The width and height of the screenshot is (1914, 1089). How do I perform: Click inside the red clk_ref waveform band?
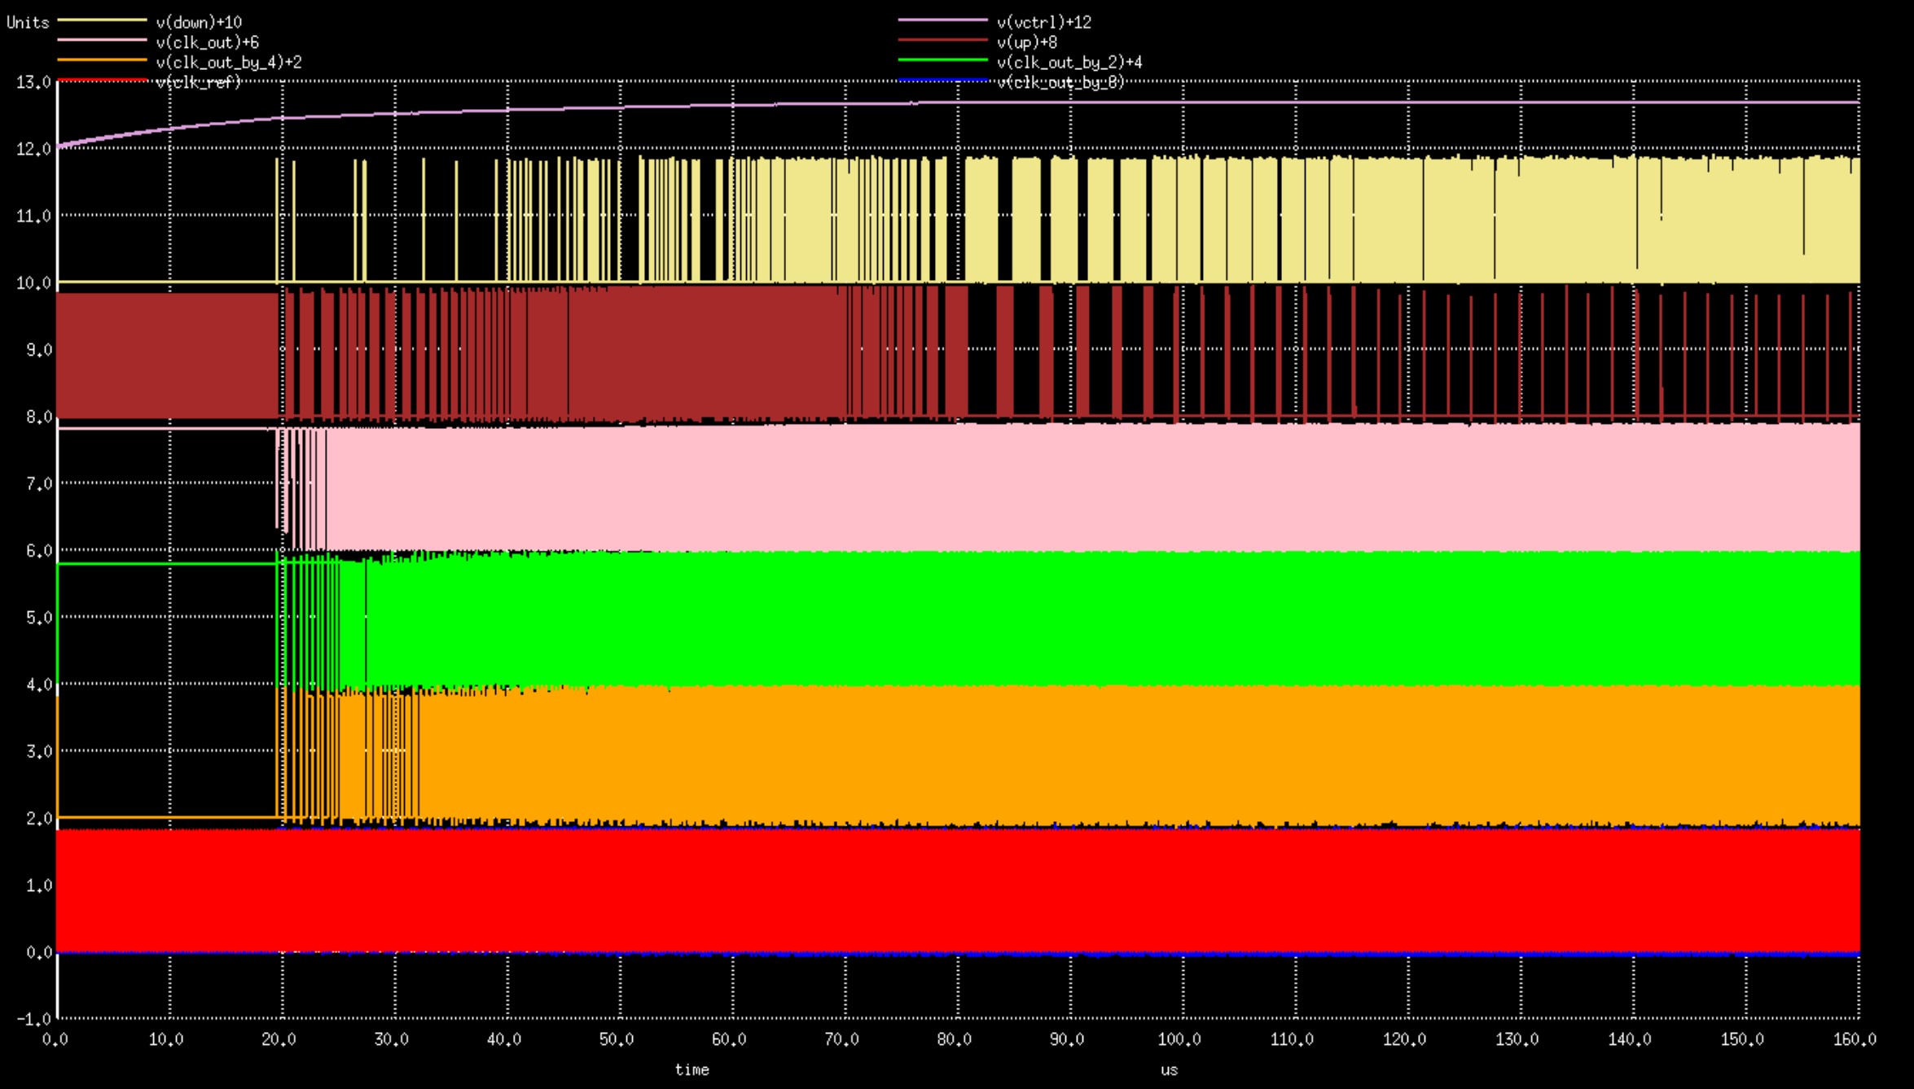977,891
